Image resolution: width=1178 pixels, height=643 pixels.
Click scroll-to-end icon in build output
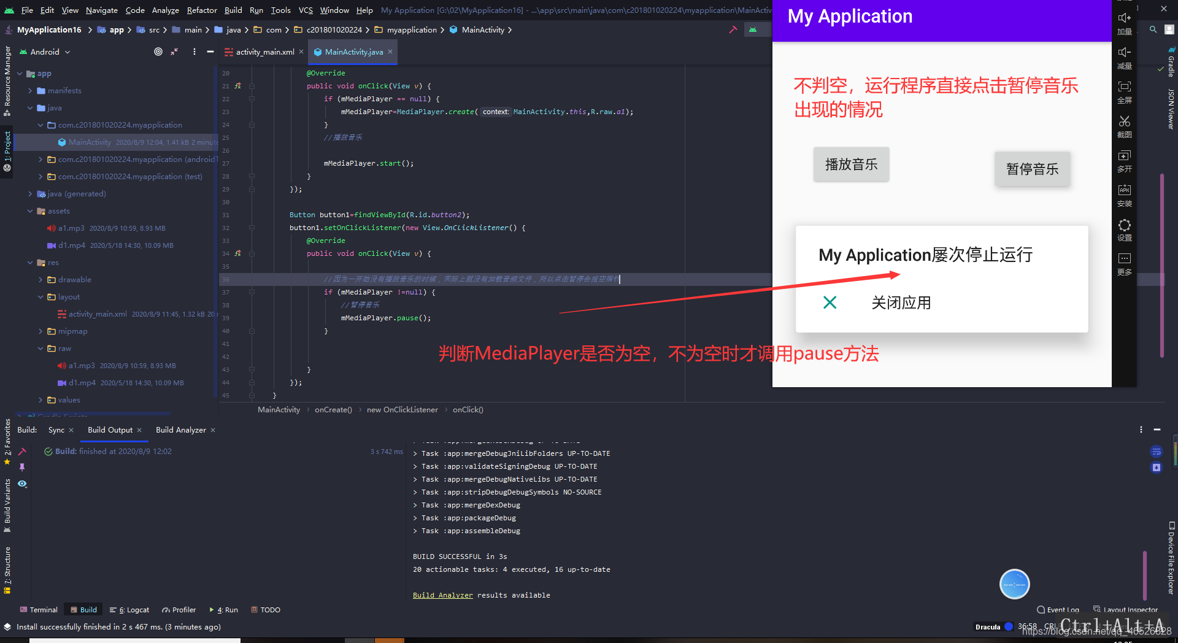point(1156,468)
